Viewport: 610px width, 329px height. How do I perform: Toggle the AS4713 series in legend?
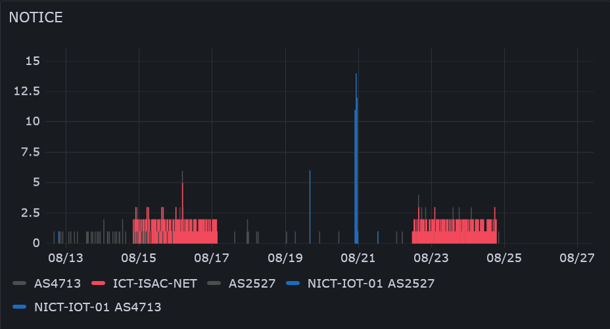pos(57,284)
